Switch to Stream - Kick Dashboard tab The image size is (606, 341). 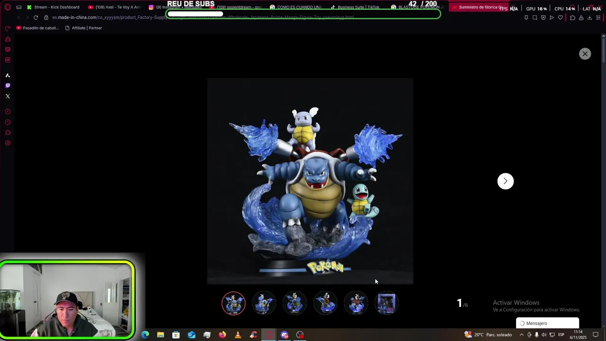(53, 7)
